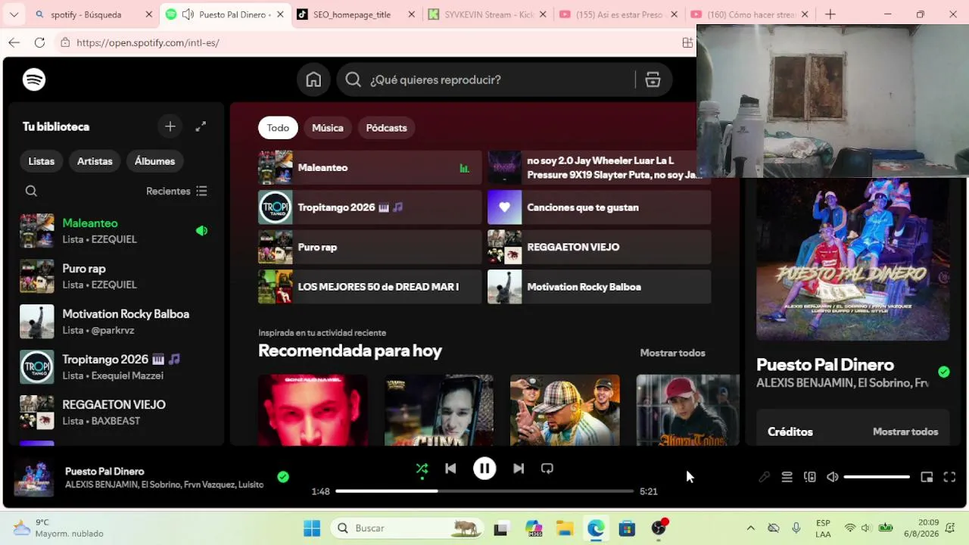
Task: Open the browser tab list dropdown arrow
Action: [14, 14]
